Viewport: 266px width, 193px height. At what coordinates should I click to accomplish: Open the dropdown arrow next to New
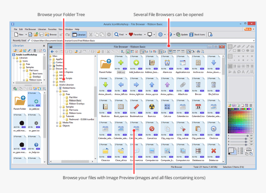[x=26, y=35]
